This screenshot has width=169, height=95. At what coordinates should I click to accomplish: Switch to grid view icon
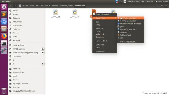tap(166, 6)
